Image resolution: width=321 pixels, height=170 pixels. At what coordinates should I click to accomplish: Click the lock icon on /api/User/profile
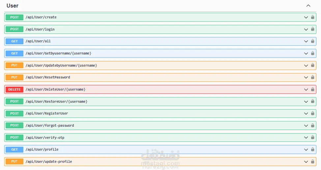click(313, 149)
